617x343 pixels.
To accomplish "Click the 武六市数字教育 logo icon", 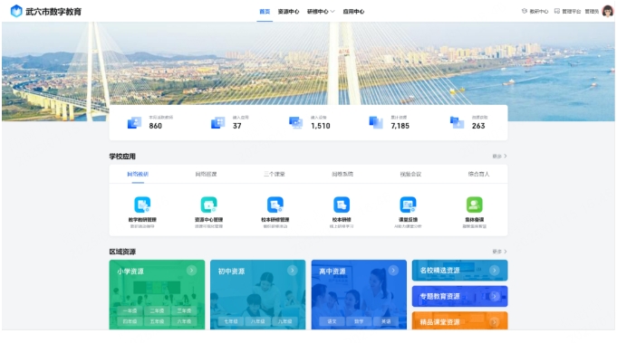I will point(16,11).
